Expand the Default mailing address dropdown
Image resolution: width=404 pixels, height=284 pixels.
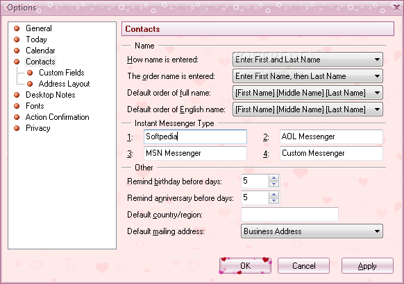click(x=312, y=231)
